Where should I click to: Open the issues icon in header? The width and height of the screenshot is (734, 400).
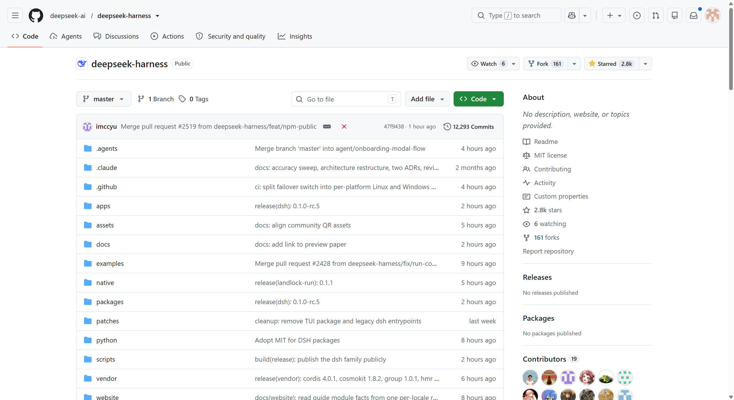tap(637, 15)
